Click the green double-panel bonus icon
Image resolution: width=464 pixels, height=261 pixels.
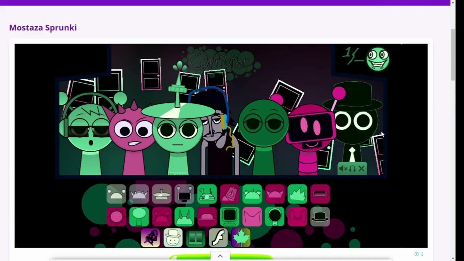click(x=196, y=238)
